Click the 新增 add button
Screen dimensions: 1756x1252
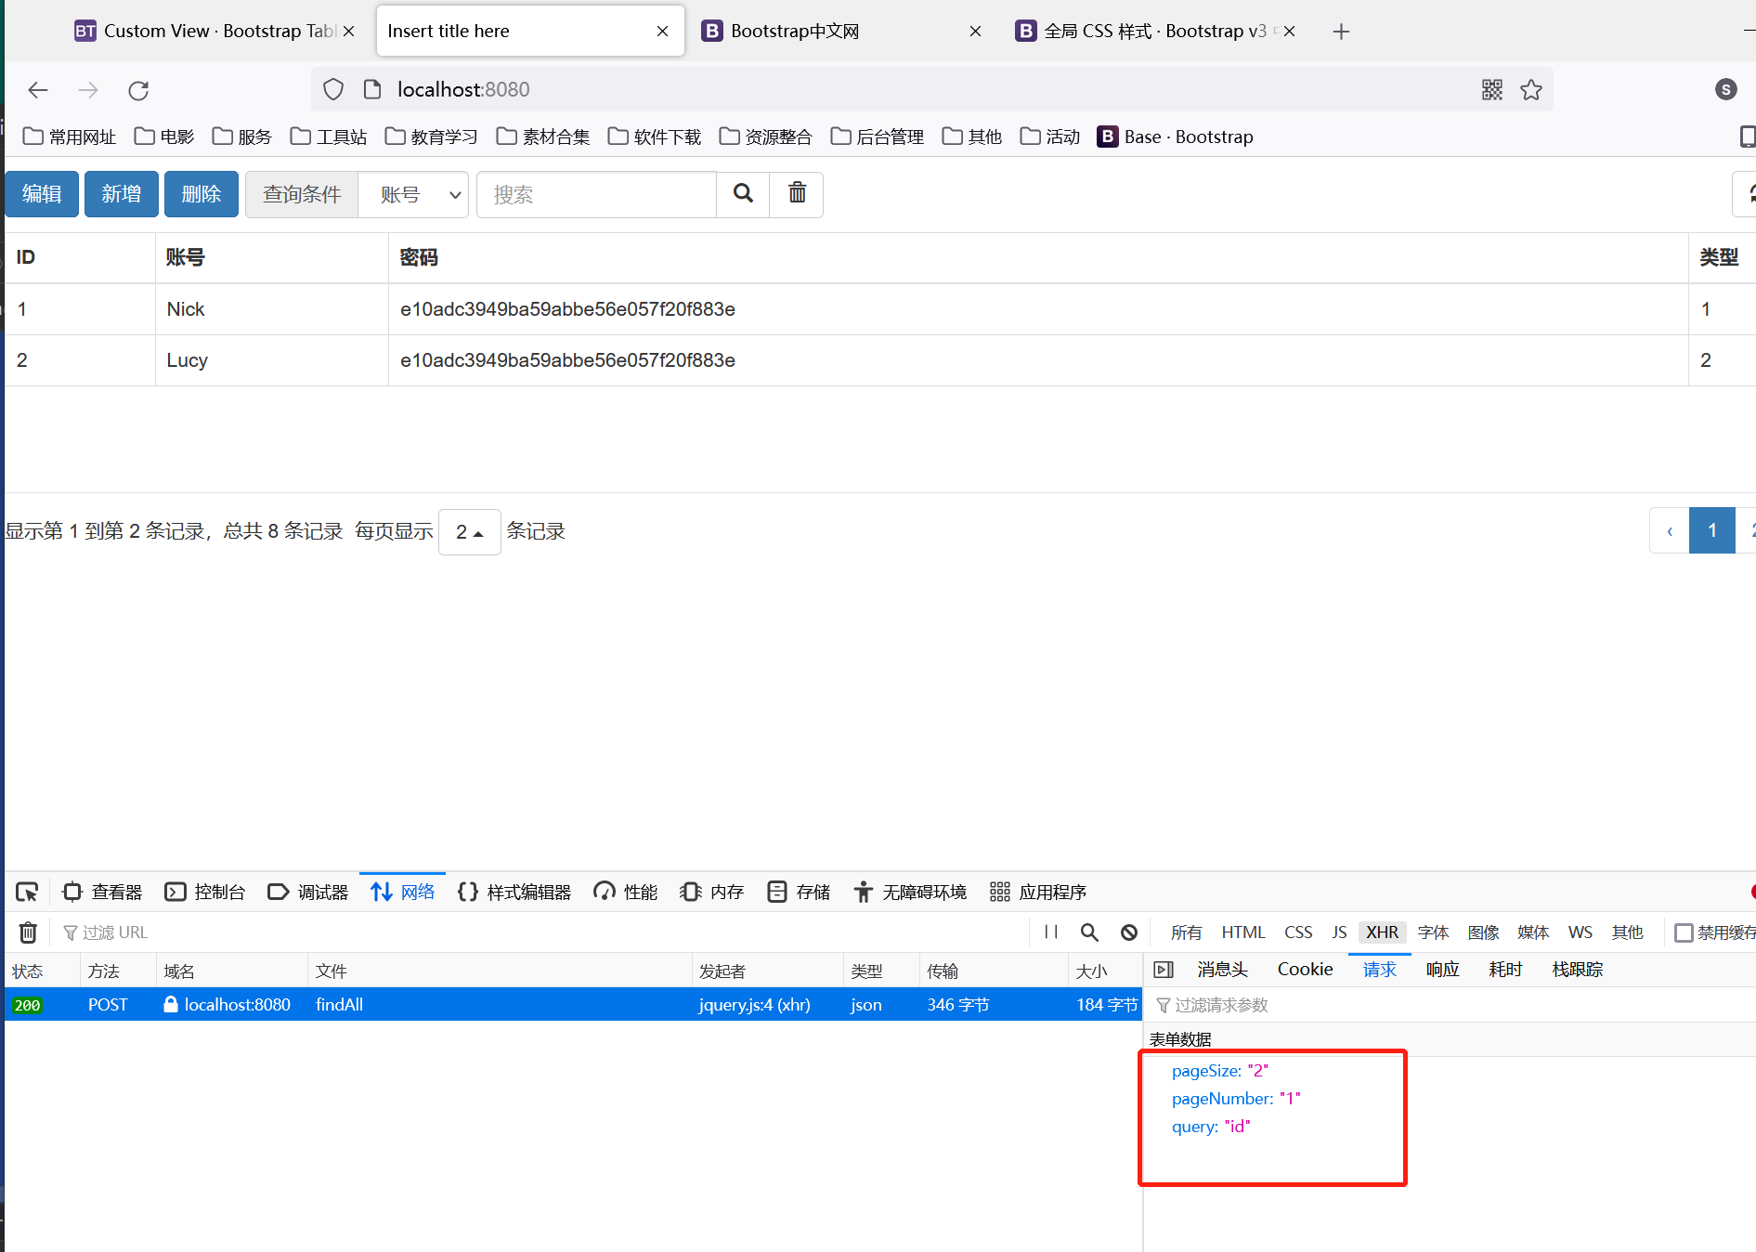122,194
